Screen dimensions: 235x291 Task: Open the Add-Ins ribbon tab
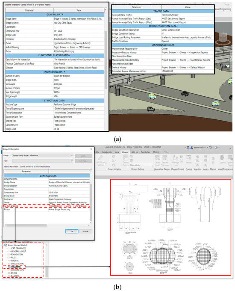tap(135, 152)
